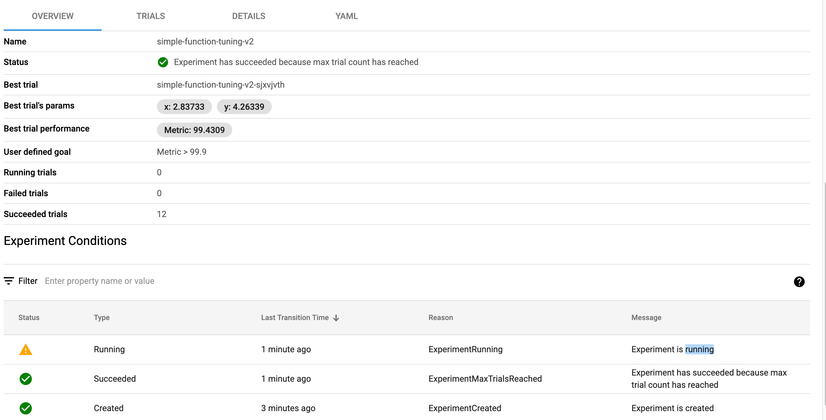Image resolution: width=826 pixels, height=420 pixels.
Task: Click green check icon in Succeeded row
Action: point(26,379)
